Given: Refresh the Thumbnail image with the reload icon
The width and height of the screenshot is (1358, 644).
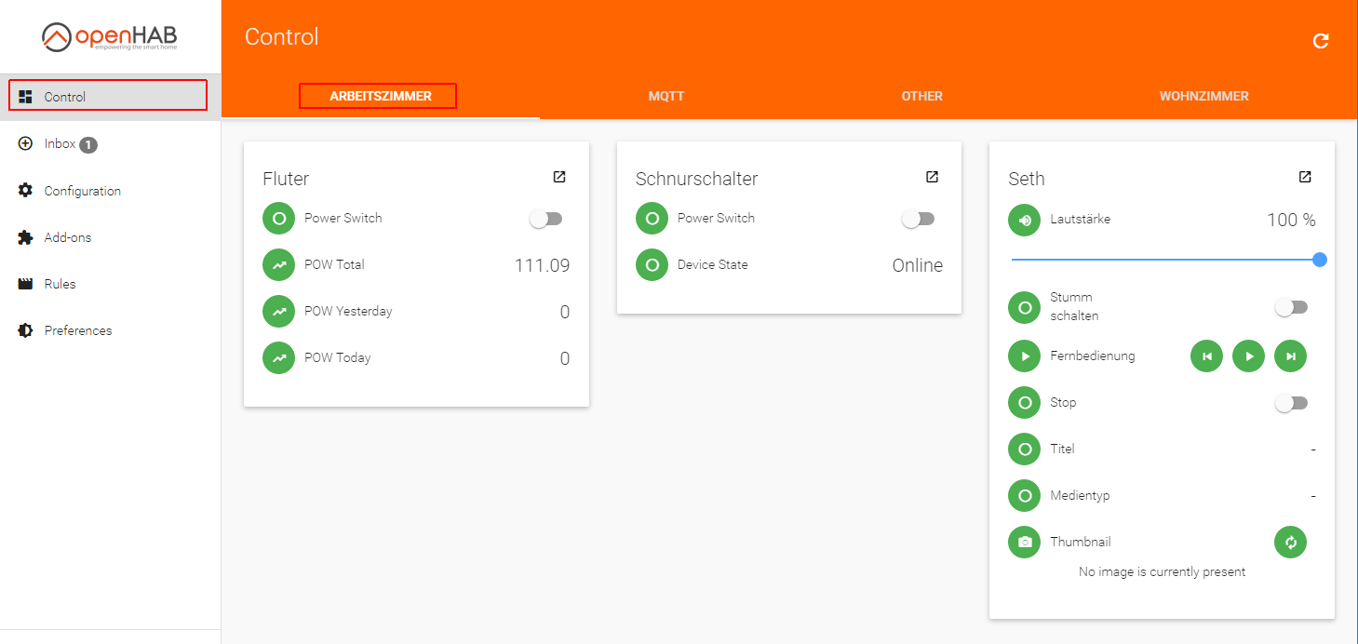Looking at the screenshot, I should coord(1290,543).
